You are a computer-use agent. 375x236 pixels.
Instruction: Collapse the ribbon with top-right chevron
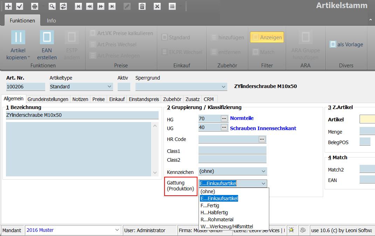point(370,20)
